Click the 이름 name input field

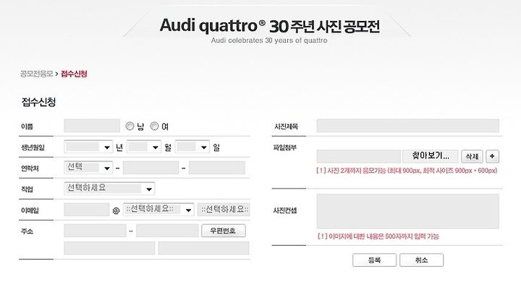tap(92, 126)
